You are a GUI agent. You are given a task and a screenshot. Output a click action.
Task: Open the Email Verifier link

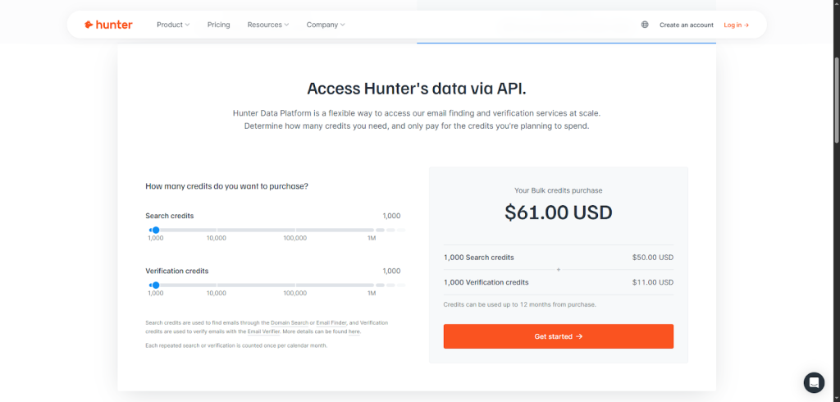click(264, 331)
